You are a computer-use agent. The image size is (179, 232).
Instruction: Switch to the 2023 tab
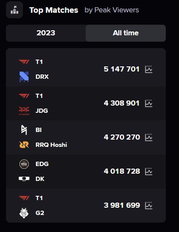pyautogui.click(x=46, y=33)
